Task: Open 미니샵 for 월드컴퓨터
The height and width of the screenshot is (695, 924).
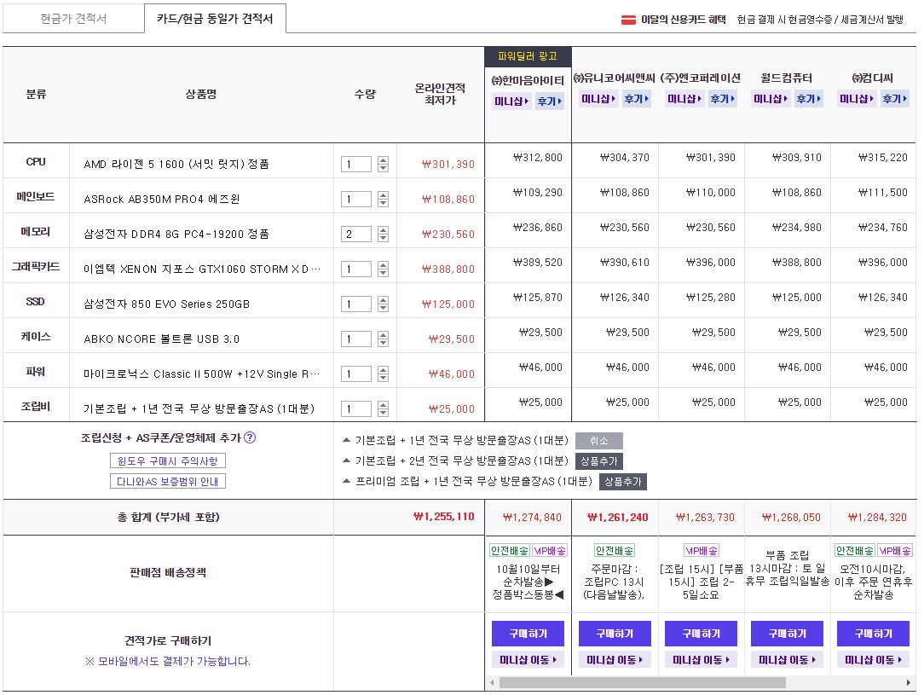Action: [x=771, y=99]
